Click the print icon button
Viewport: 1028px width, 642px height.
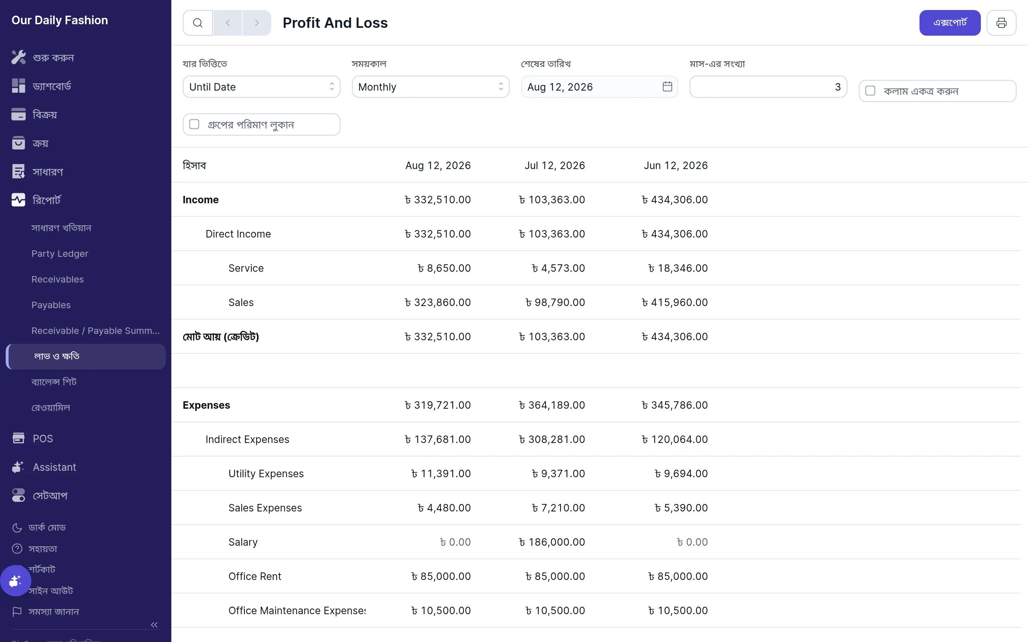[1001, 23]
